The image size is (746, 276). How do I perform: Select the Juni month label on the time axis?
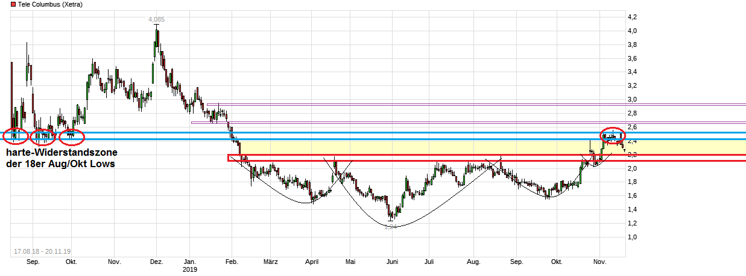[393, 262]
